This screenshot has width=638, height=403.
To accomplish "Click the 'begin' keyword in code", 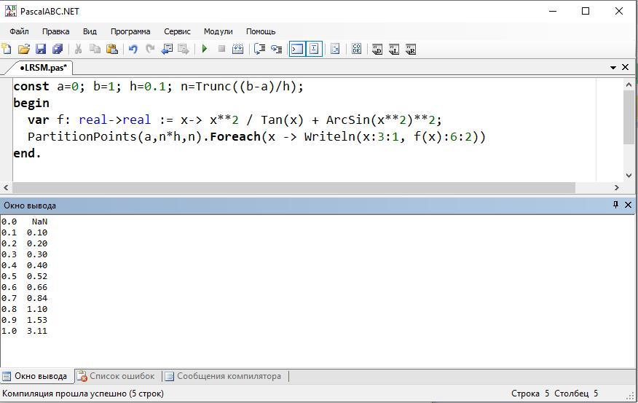I will click(x=31, y=103).
